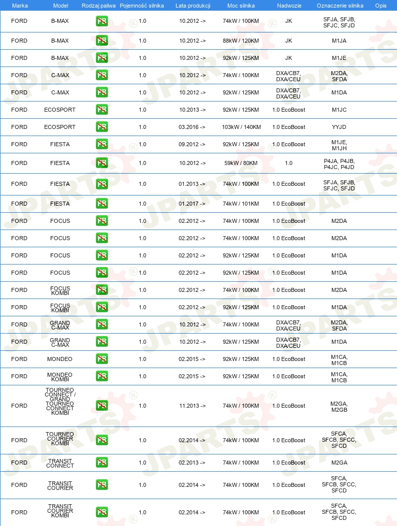Image resolution: width=397 pixels, height=526 pixels.
Task: Click the MONDEO KOMBI model name
Action: coord(60,377)
